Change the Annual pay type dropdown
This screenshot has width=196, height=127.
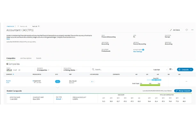59,99
